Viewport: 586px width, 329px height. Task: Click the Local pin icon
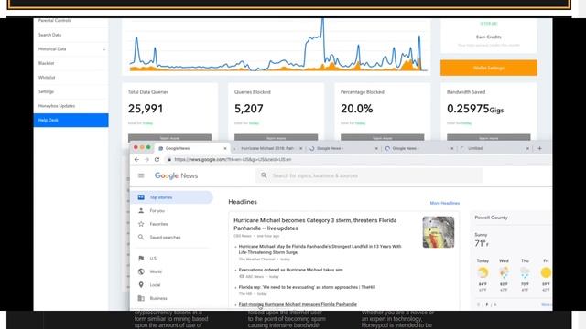pos(141,284)
